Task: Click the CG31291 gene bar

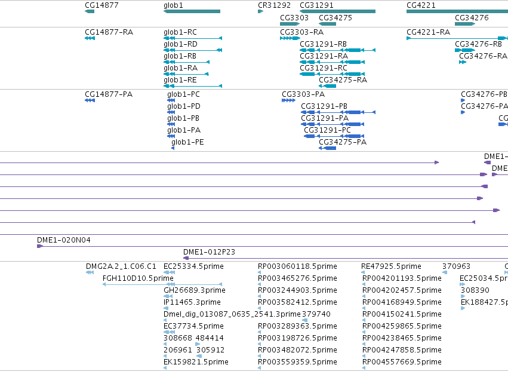Action: coord(338,11)
